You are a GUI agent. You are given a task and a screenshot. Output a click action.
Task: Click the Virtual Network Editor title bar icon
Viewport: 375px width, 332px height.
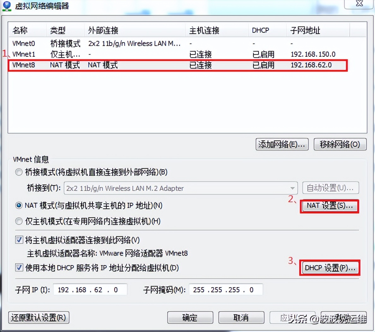coord(7,6)
